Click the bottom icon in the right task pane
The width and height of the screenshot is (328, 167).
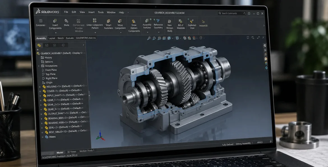tap(266, 68)
